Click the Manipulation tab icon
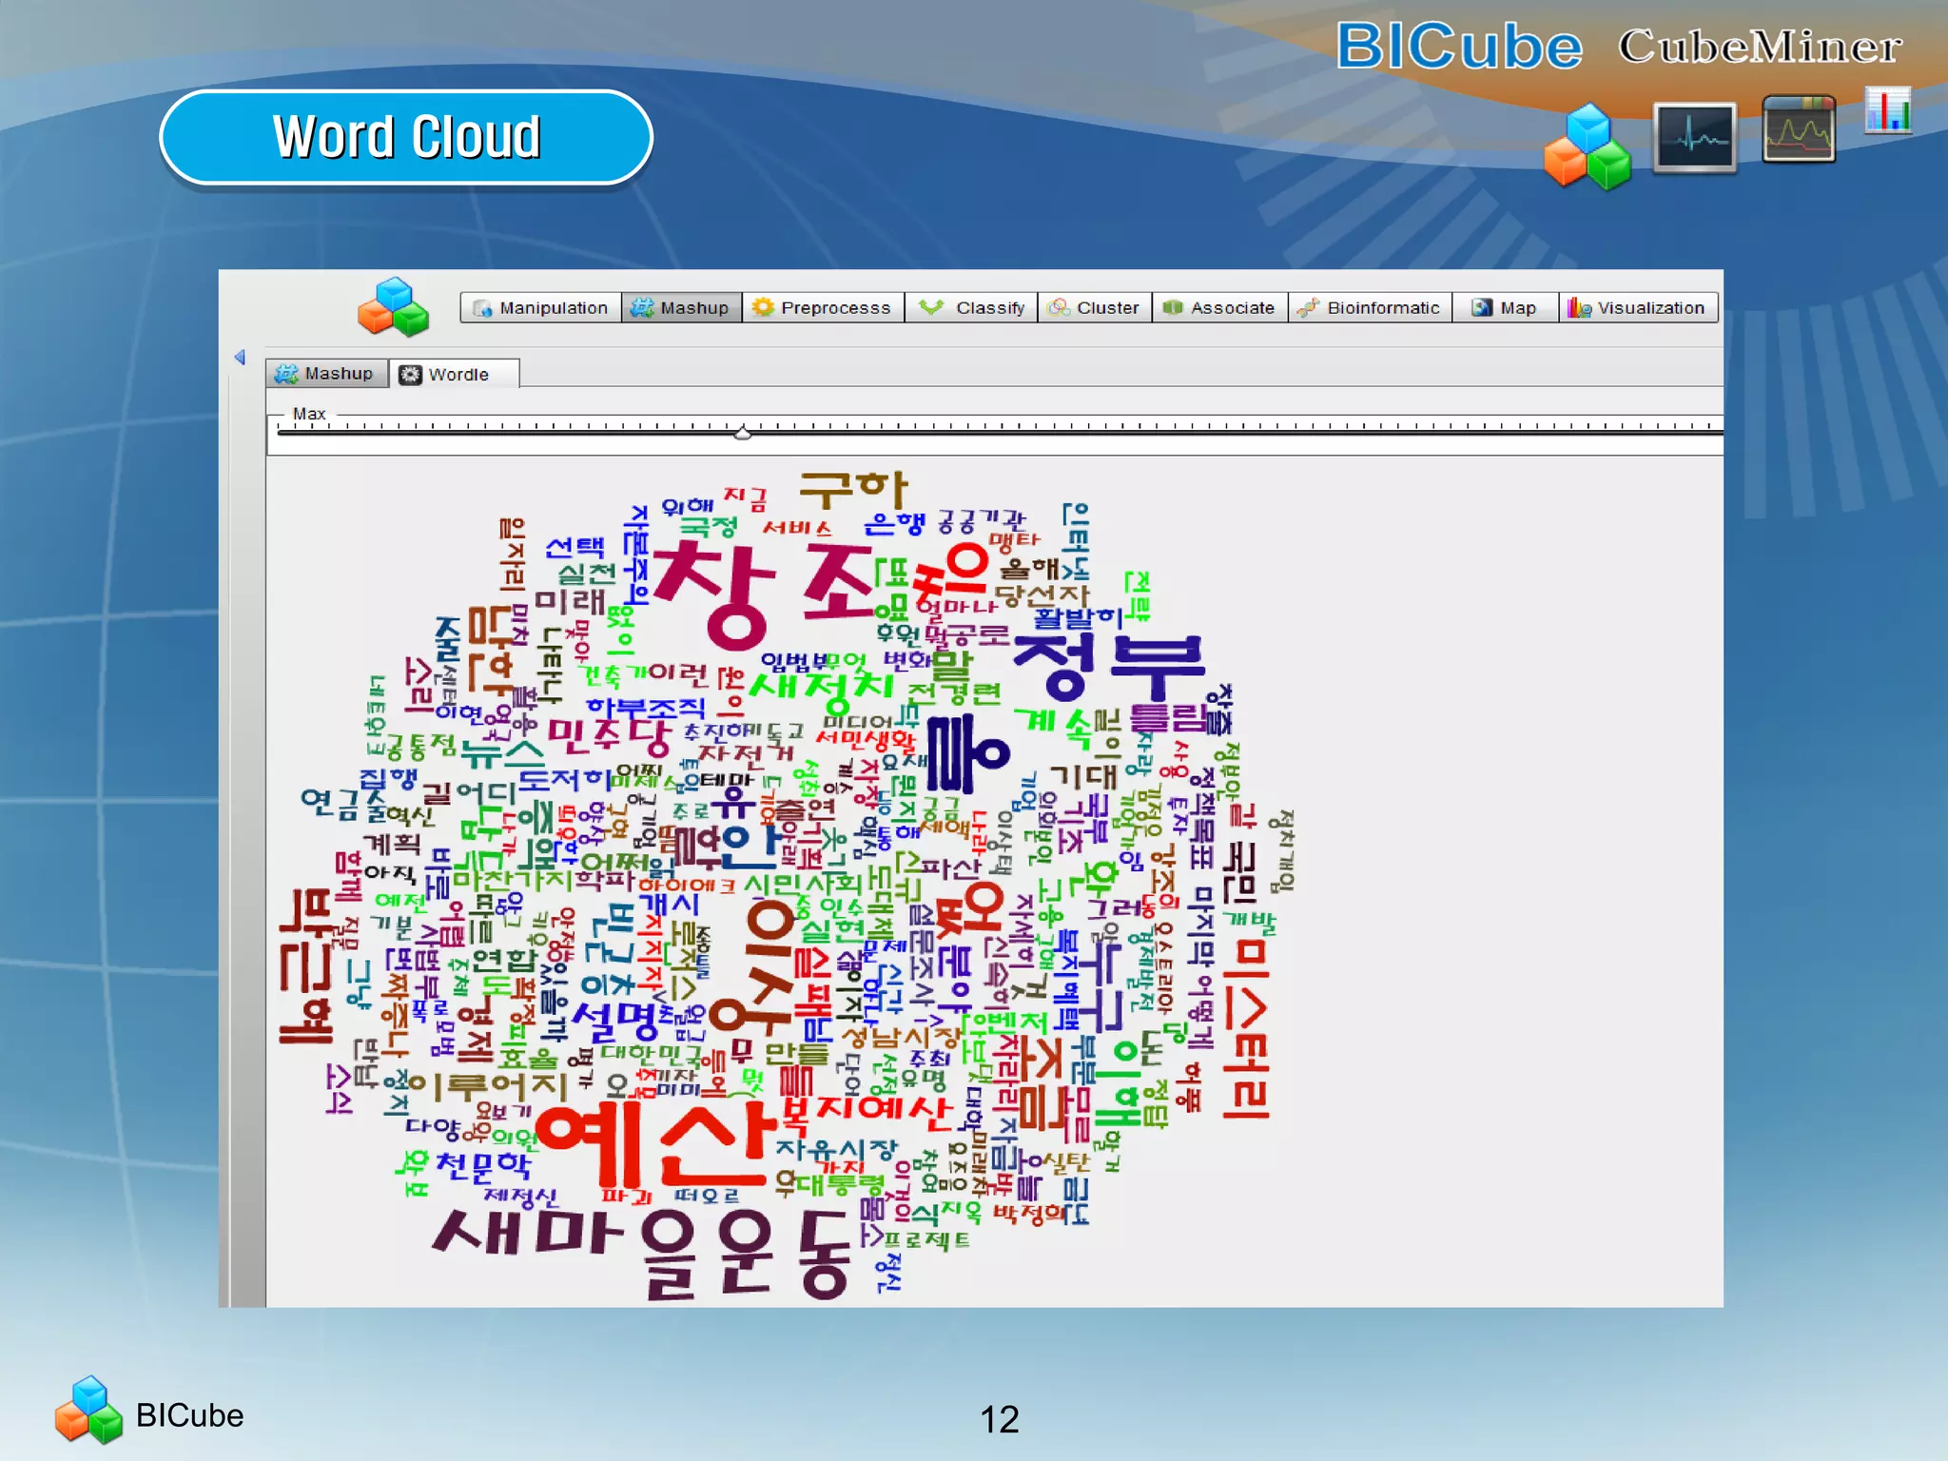Viewport: 1948px width, 1461px height. [x=482, y=308]
